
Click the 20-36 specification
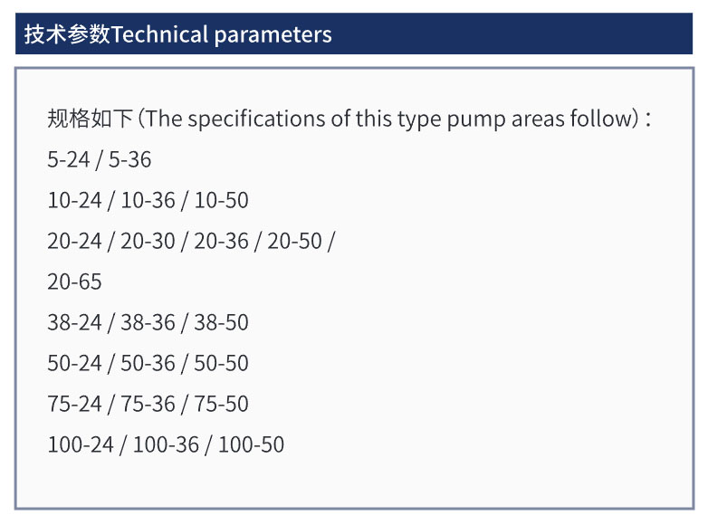221,242
